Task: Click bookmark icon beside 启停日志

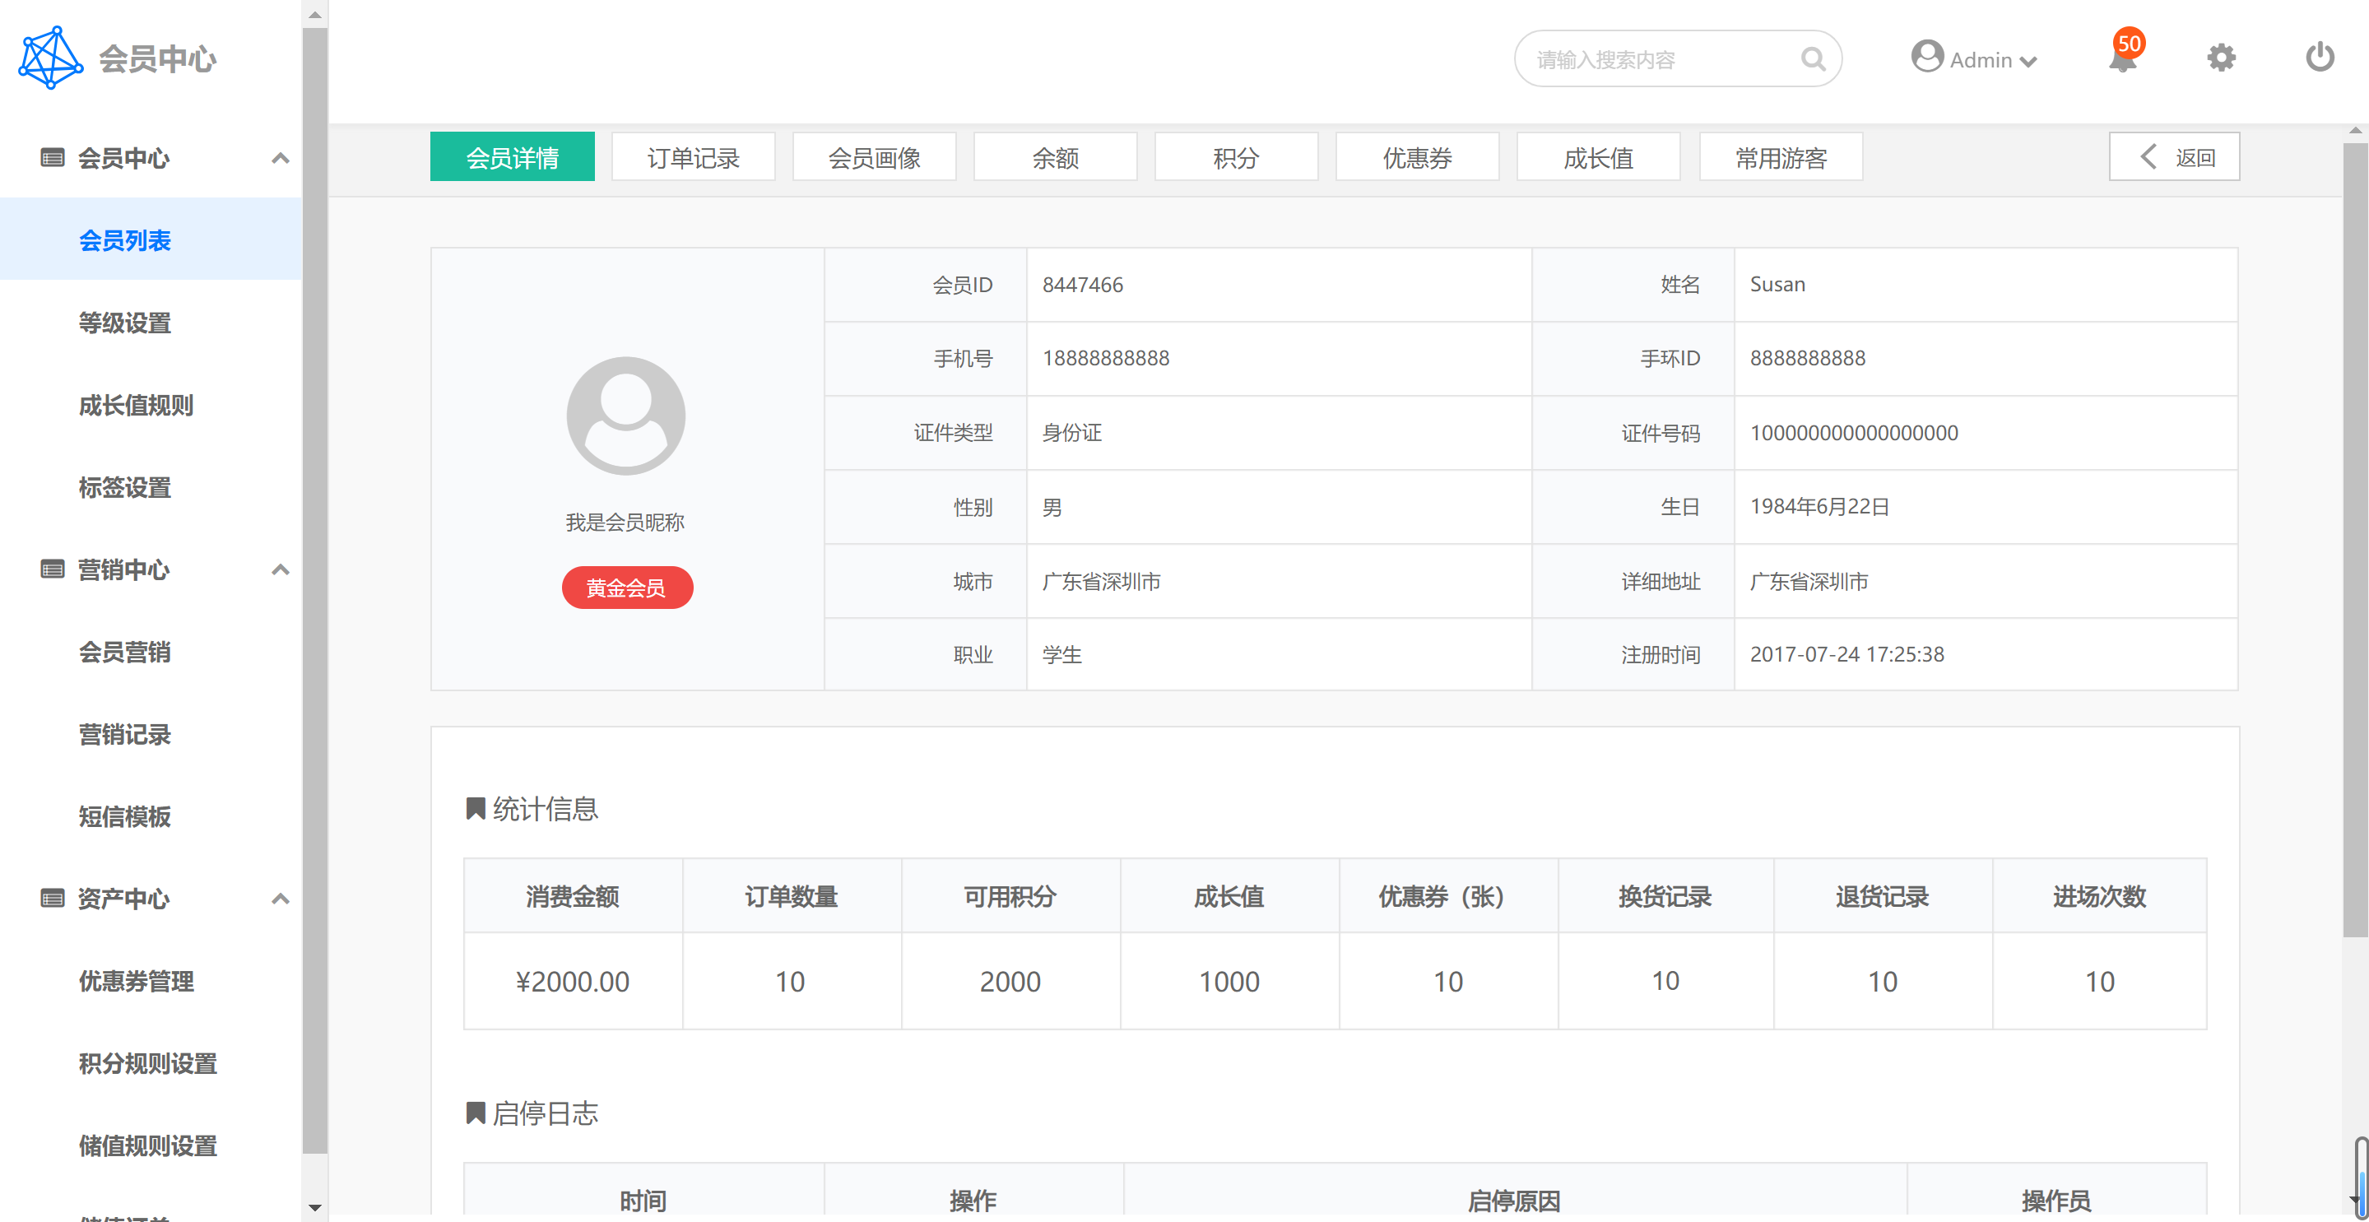Action: coord(476,1113)
